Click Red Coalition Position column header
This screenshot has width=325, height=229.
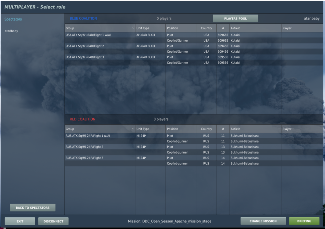tap(181, 129)
